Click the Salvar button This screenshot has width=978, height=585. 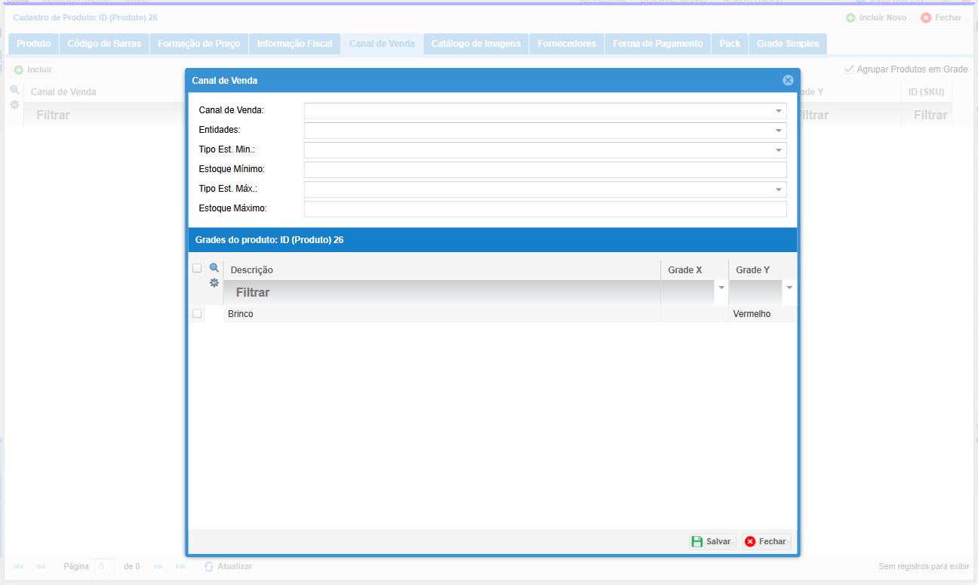(712, 541)
